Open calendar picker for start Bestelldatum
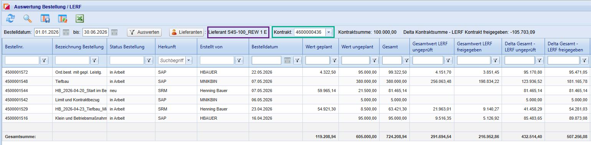591x145 pixels. pyautogui.click(x=66, y=32)
